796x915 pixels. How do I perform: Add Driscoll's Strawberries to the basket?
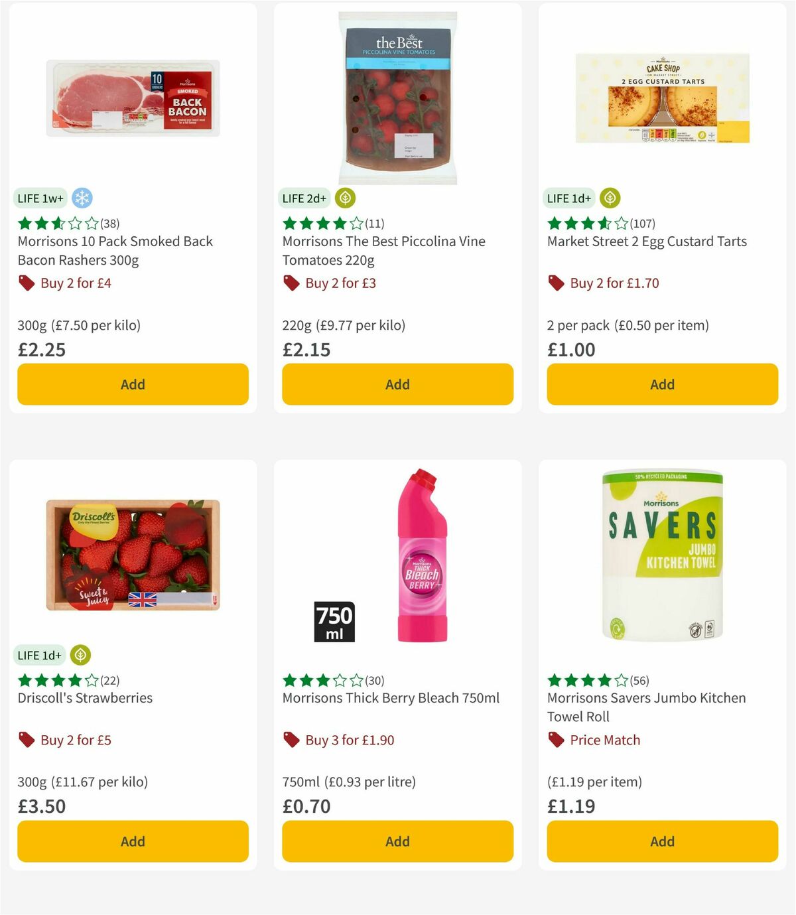pyautogui.click(x=132, y=841)
